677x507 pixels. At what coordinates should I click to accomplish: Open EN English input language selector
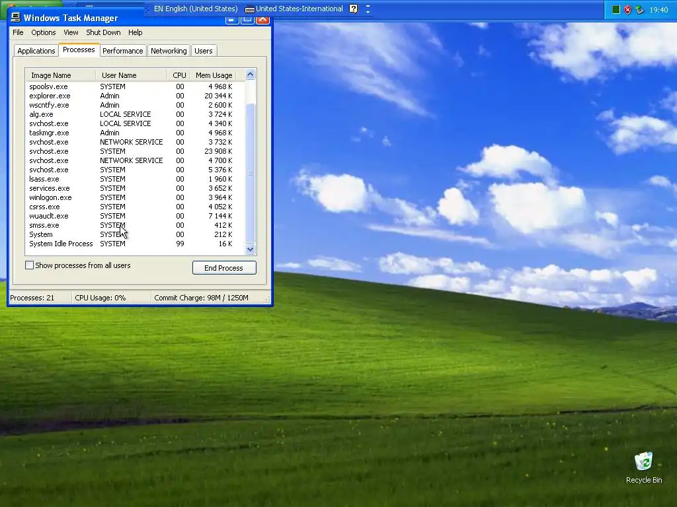(x=196, y=9)
